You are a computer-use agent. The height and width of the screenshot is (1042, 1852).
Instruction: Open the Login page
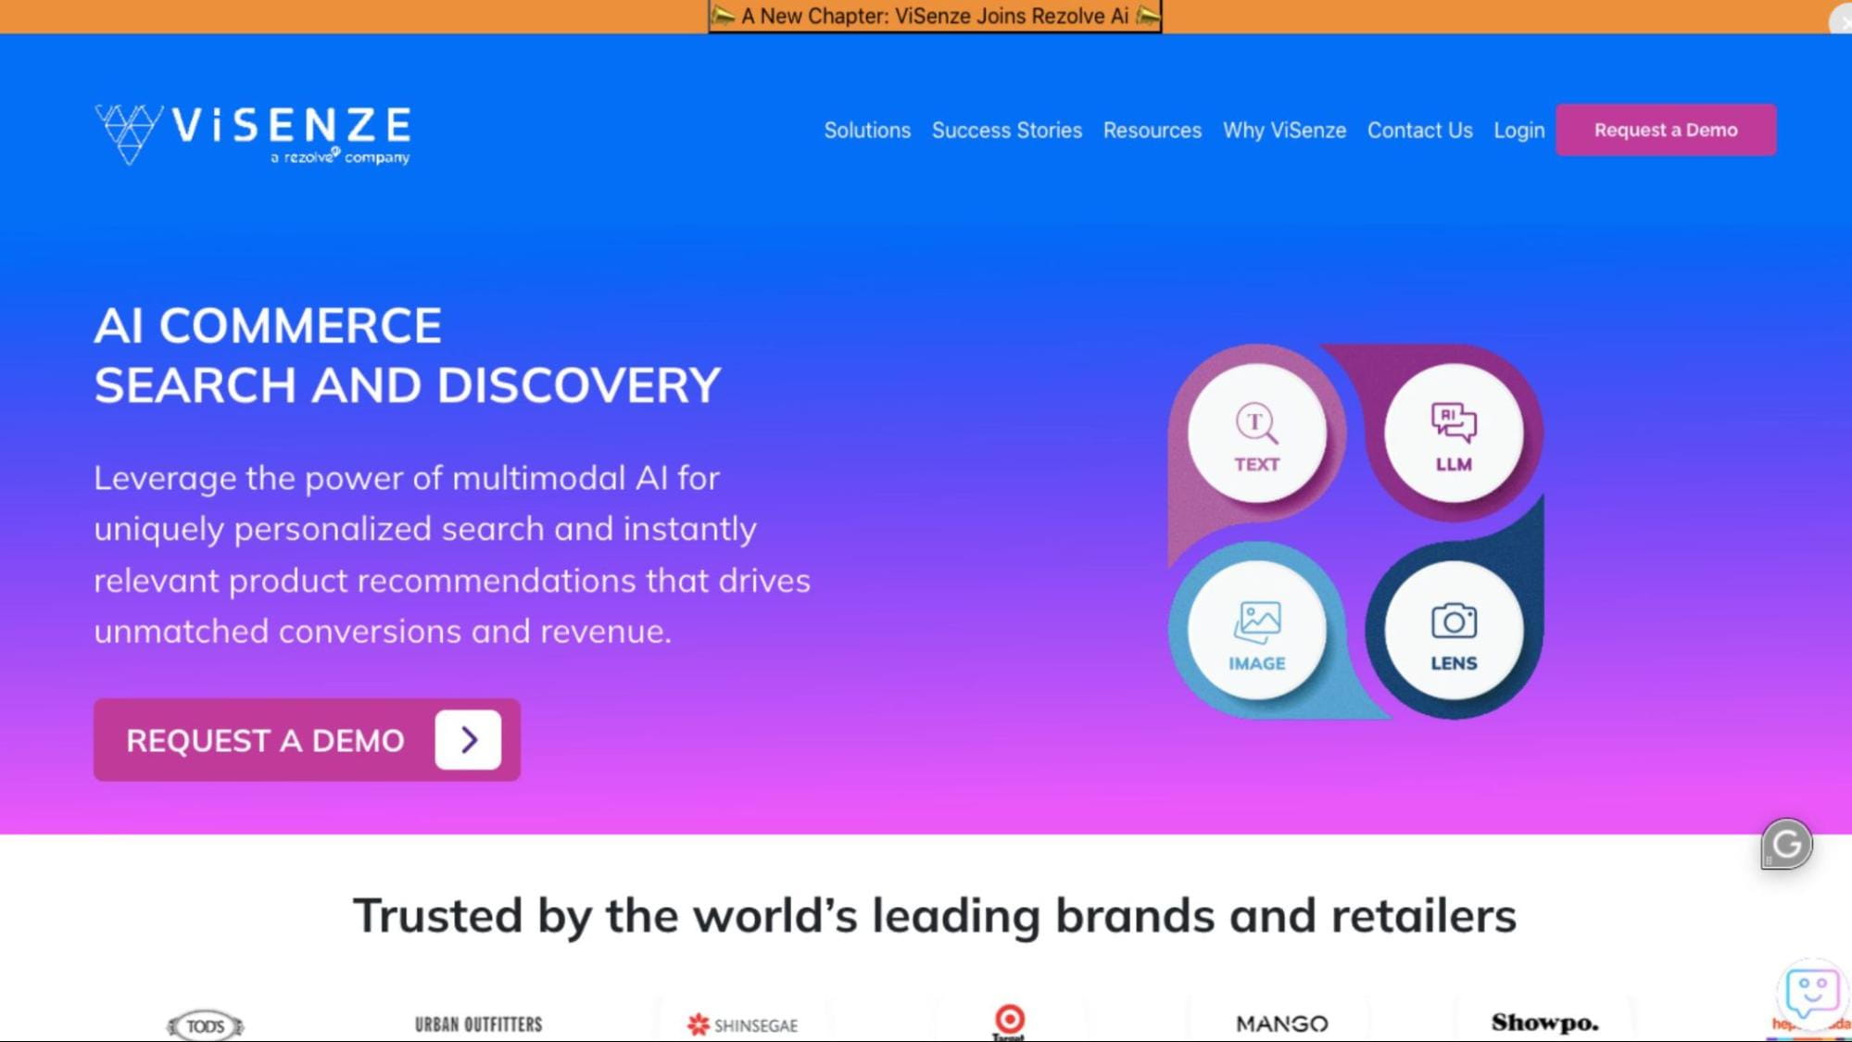[x=1518, y=131]
